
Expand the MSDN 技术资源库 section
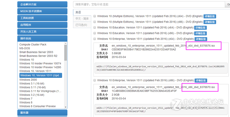[x=42, y=11]
